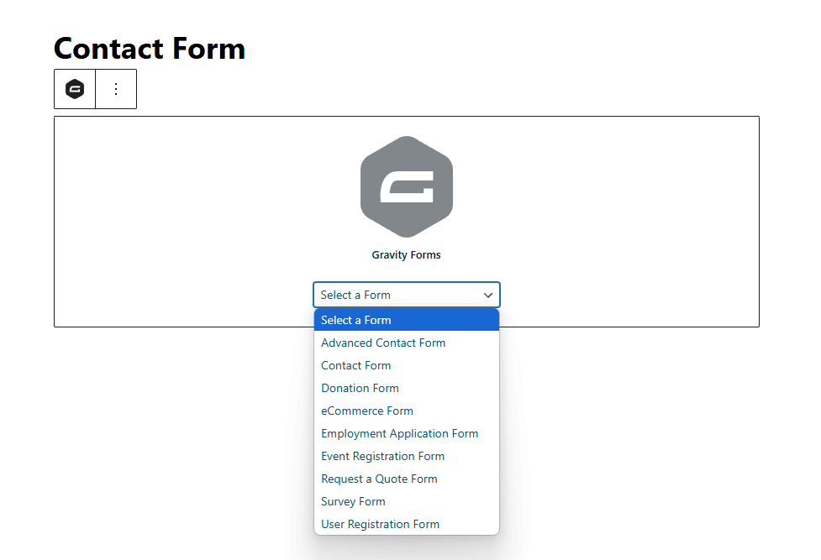The height and width of the screenshot is (560, 821).
Task: Open the block options three-dot menu
Action: pos(116,89)
